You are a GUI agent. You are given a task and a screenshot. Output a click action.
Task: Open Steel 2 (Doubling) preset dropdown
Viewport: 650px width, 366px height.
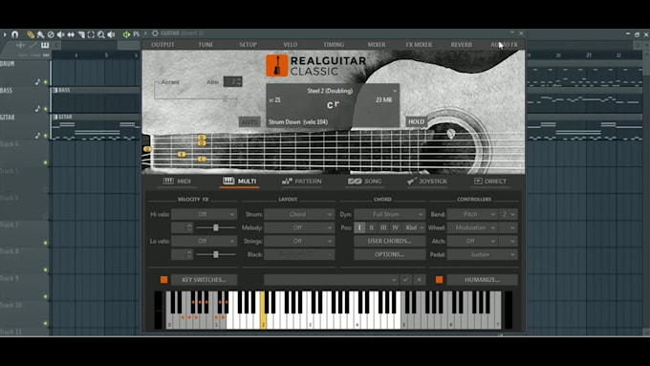click(x=333, y=91)
